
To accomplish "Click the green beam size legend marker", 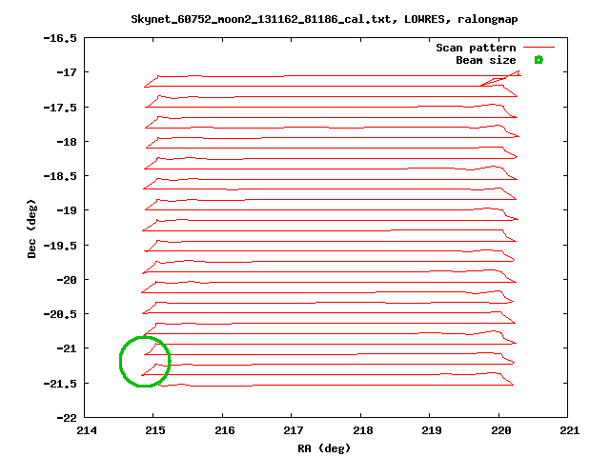I will pos(539,60).
